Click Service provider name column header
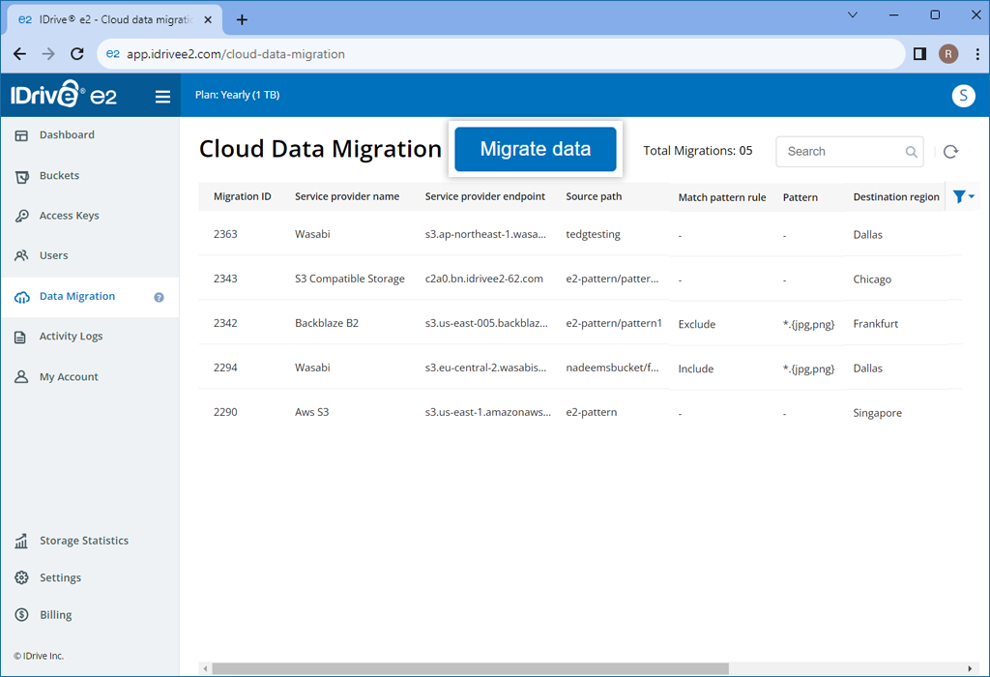The image size is (990, 677). 347,196
